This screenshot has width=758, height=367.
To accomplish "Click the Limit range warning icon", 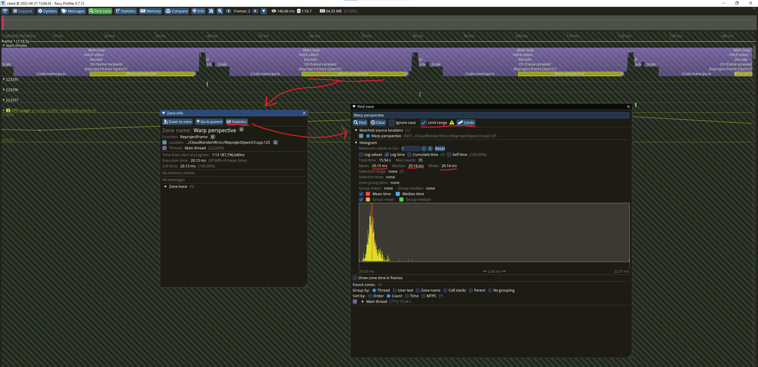I will 452,122.
